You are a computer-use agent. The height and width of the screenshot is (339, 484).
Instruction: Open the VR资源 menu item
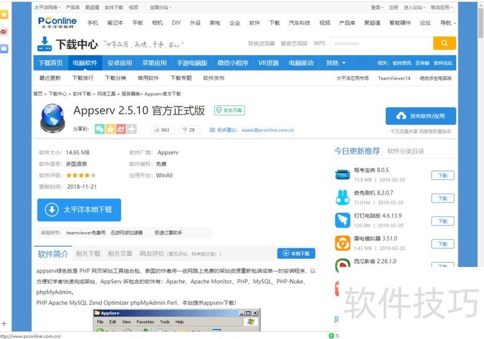click(x=269, y=63)
